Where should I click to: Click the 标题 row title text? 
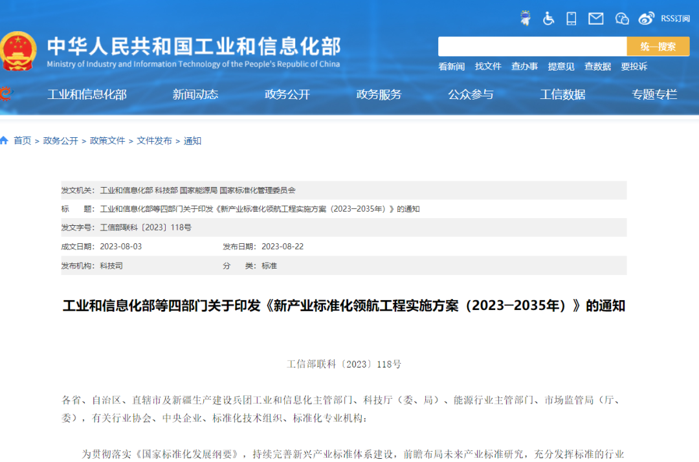pos(260,209)
